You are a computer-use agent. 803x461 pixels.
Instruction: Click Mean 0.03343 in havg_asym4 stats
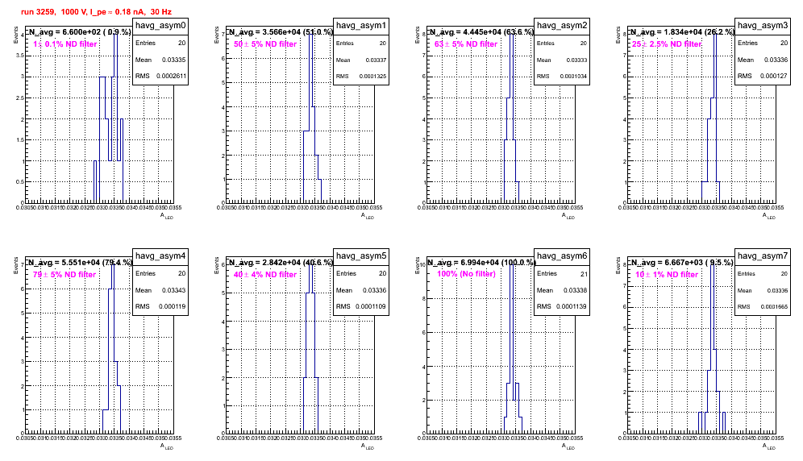pos(160,290)
